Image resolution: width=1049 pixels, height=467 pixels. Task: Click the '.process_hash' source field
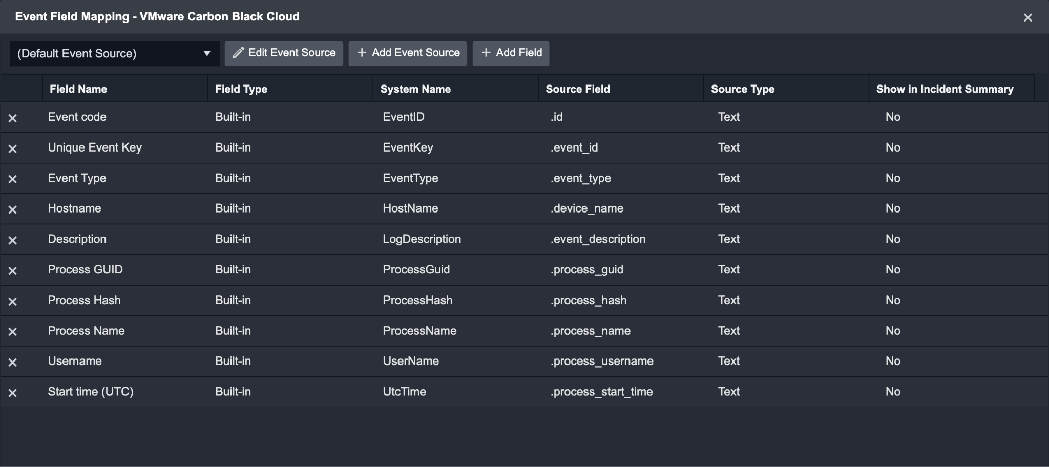(x=589, y=300)
